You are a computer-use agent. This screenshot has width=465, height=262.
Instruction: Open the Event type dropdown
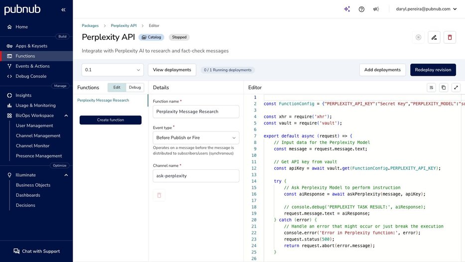(x=196, y=137)
